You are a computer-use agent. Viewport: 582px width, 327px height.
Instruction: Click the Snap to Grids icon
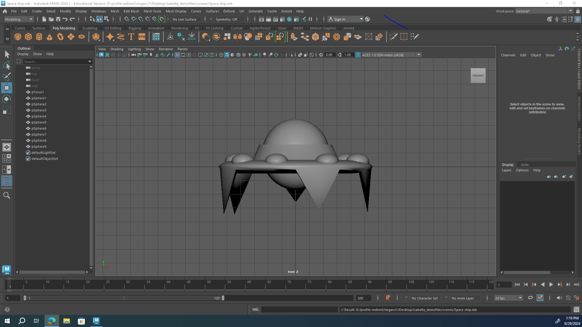127,19
